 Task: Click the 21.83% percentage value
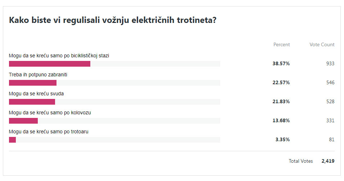[281, 101]
